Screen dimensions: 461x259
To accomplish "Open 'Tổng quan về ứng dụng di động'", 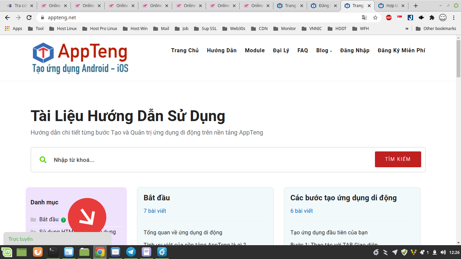I will 183,232.
